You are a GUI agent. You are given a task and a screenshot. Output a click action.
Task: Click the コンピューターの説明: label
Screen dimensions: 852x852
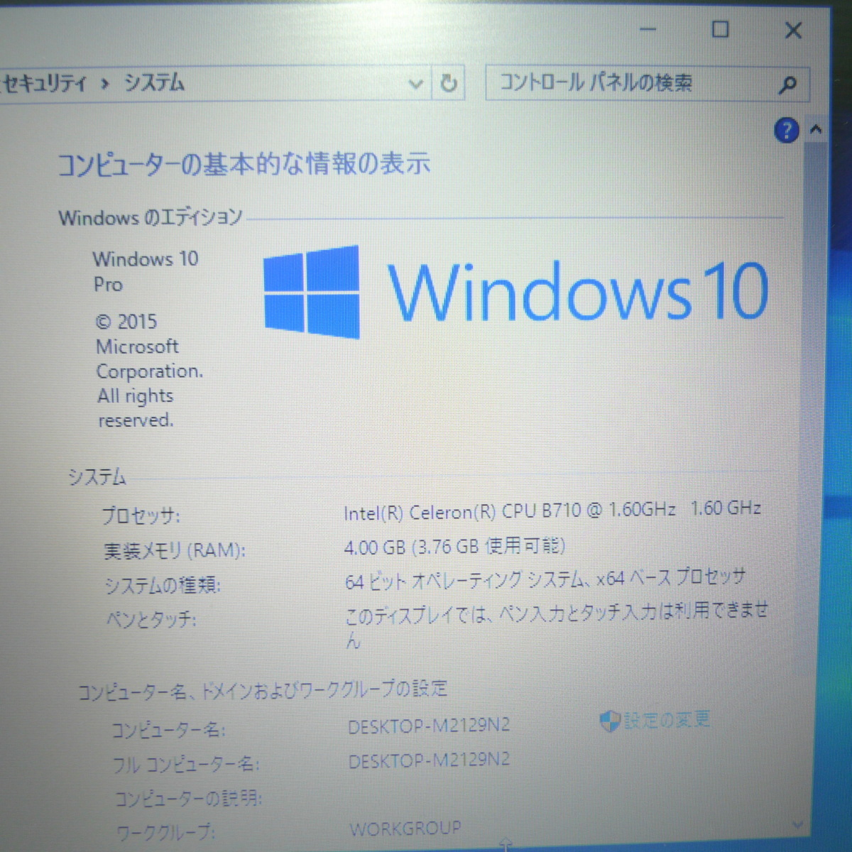[x=189, y=799]
